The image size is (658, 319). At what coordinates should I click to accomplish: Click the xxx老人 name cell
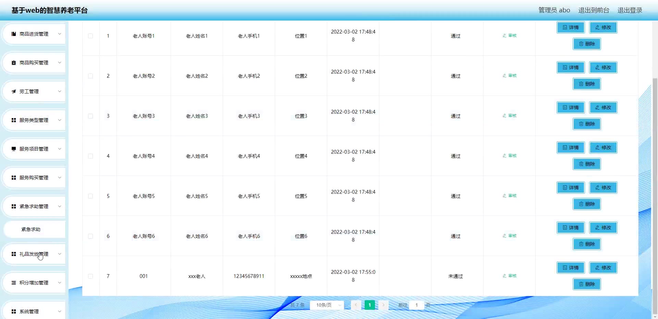[x=197, y=276]
